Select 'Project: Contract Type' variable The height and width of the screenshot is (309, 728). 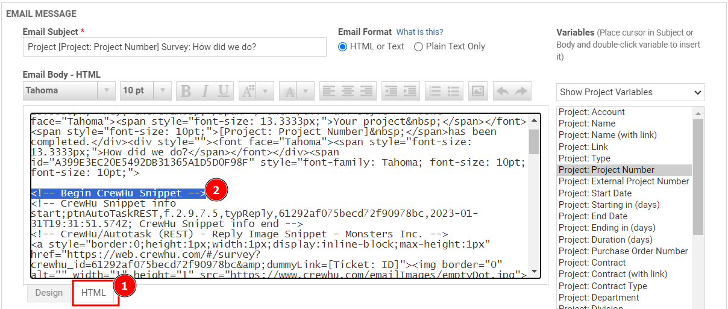(603, 286)
